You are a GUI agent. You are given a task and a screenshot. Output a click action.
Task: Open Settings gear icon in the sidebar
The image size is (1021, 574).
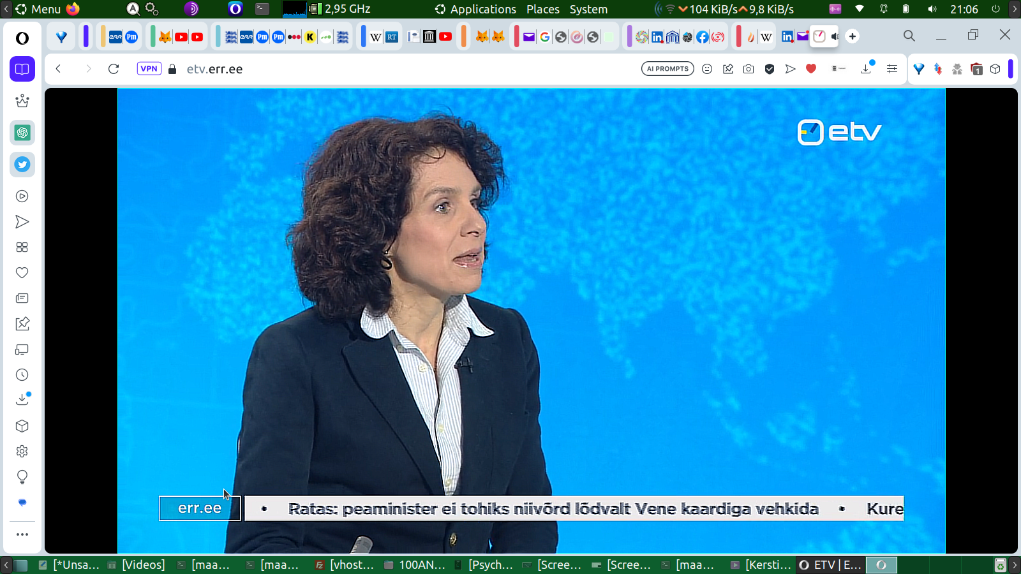pyautogui.click(x=22, y=452)
